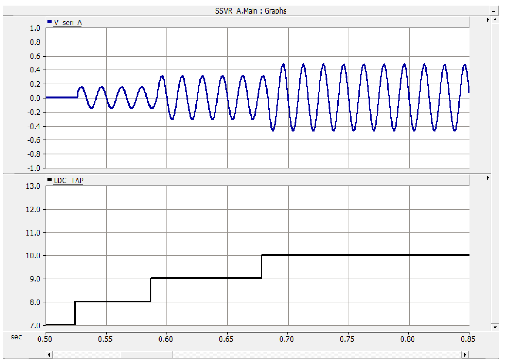Select the LDC_TAP curve label

68,181
